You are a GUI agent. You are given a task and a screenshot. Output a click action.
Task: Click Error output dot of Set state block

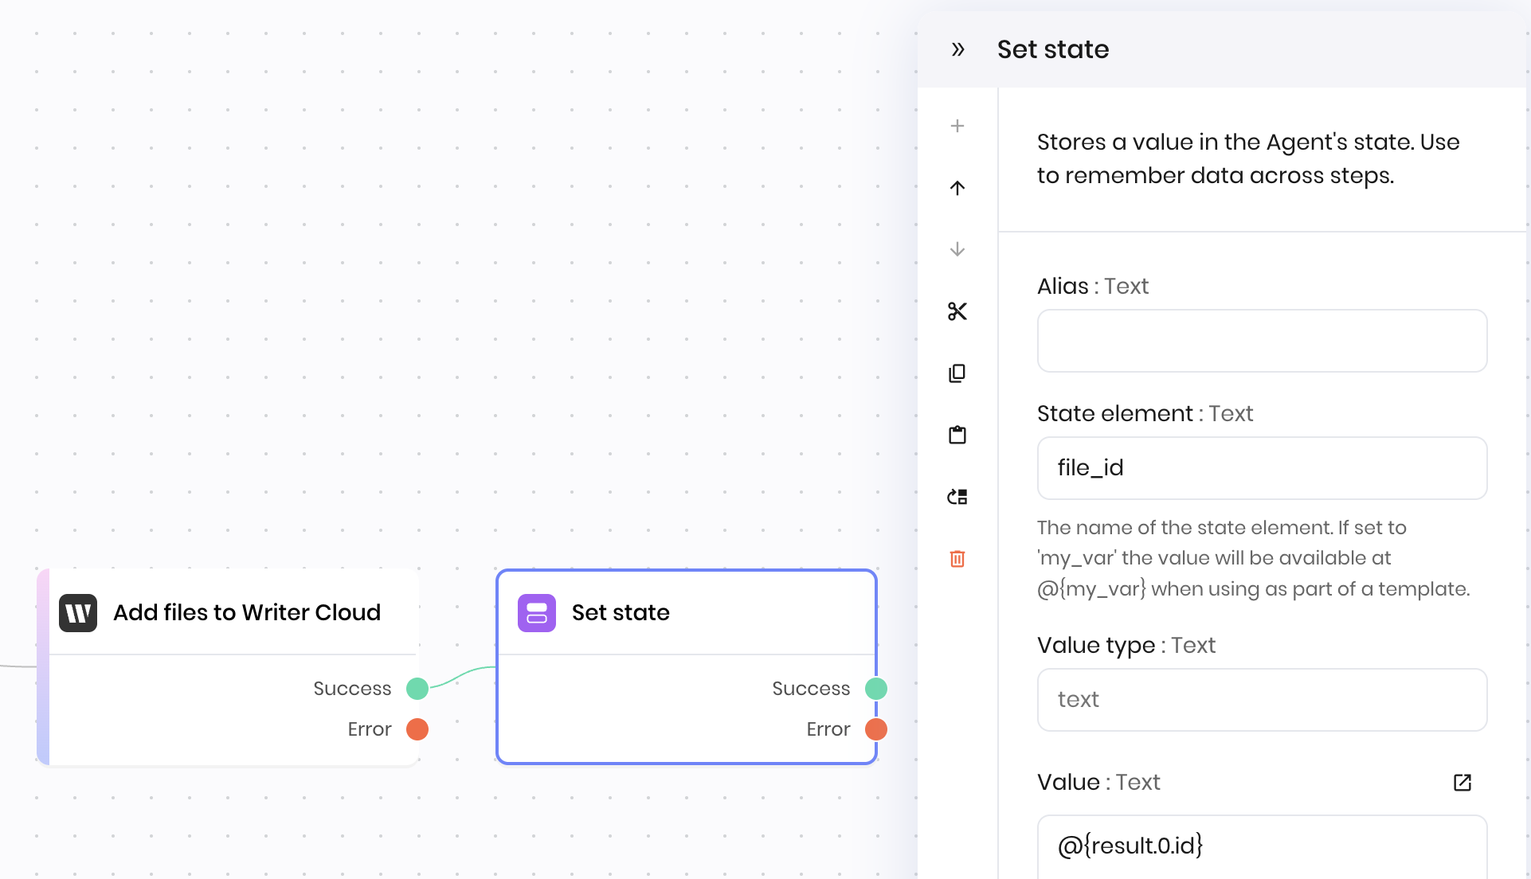(876, 729)
